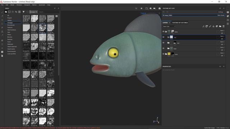This screenshot has height=129, width=230.
Task: Click the render Iray icon in viewport toolbar
Action: [x=160, y=9]
